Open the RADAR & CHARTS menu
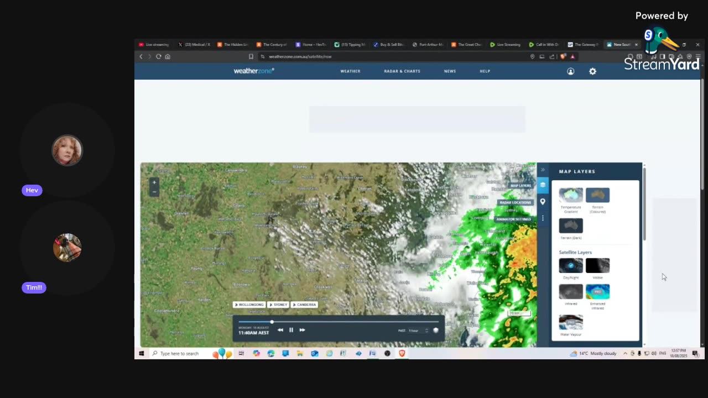This screenshot has width=708, height=398. click(402, 71)
